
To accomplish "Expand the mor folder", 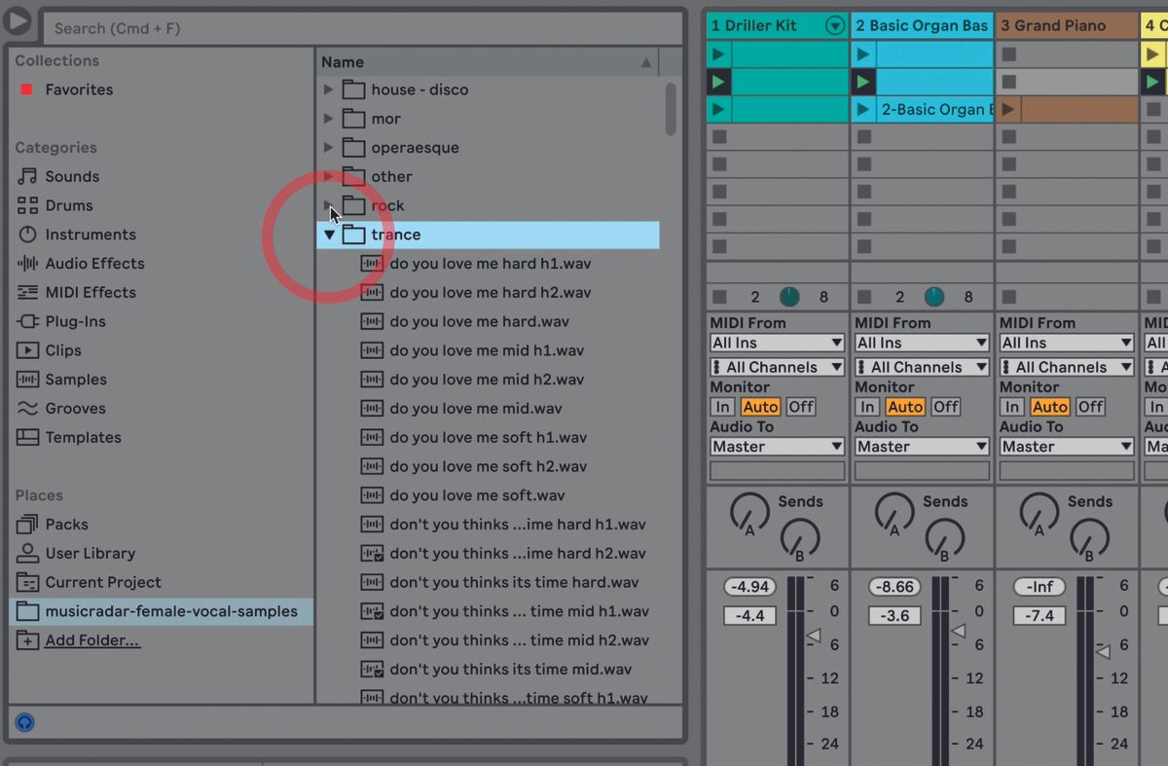I will coord(328,119).
